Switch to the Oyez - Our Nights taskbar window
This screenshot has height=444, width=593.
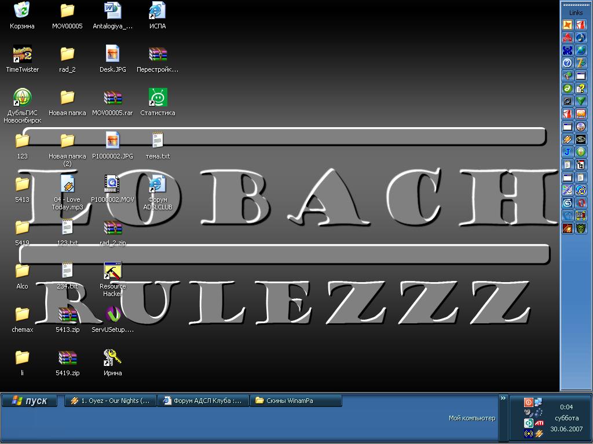(x=110, y=401)
